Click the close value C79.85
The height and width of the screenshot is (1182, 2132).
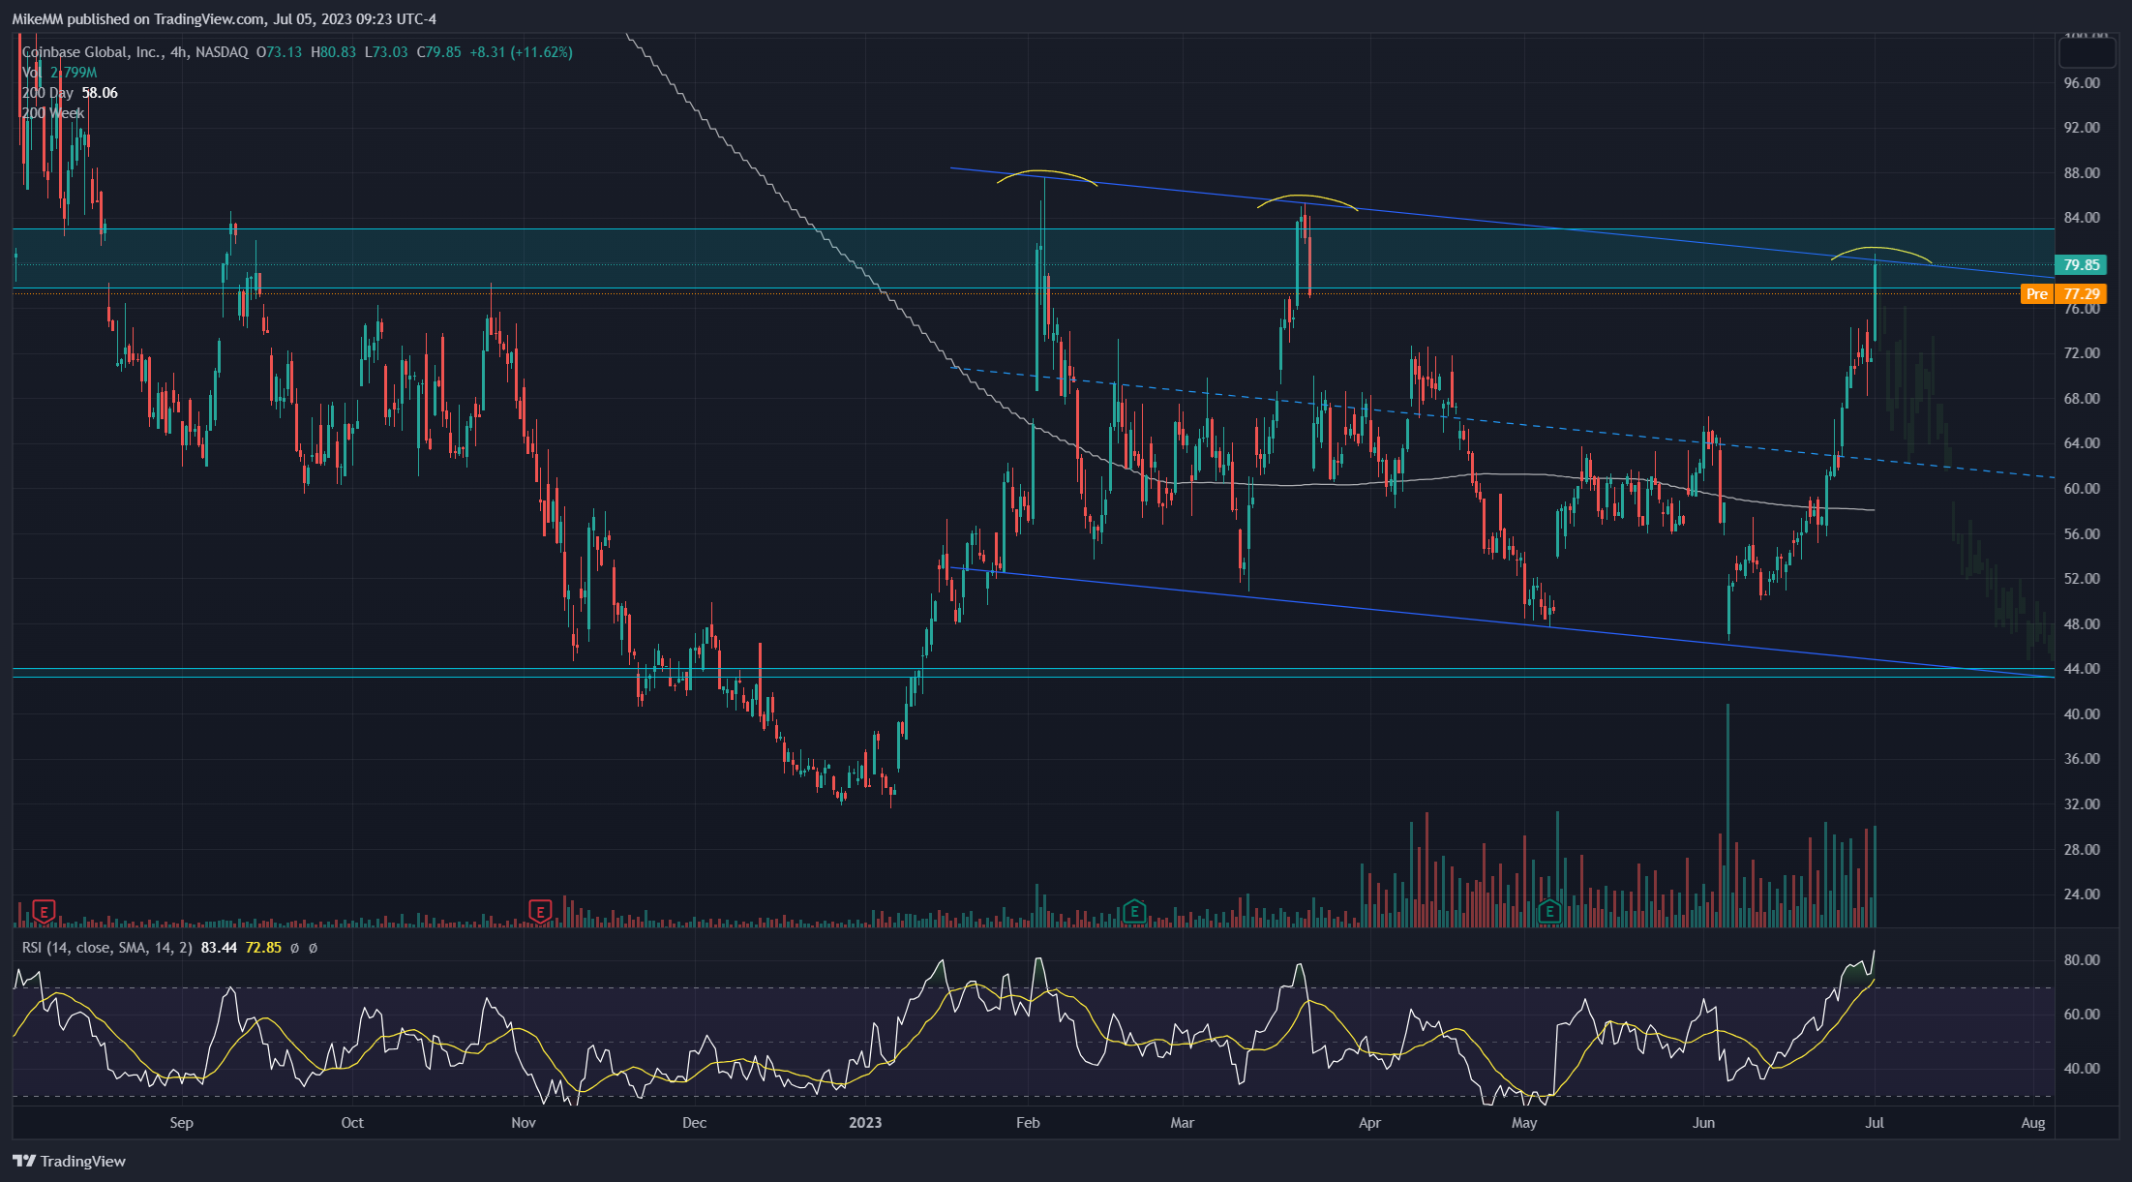(438, 52)
